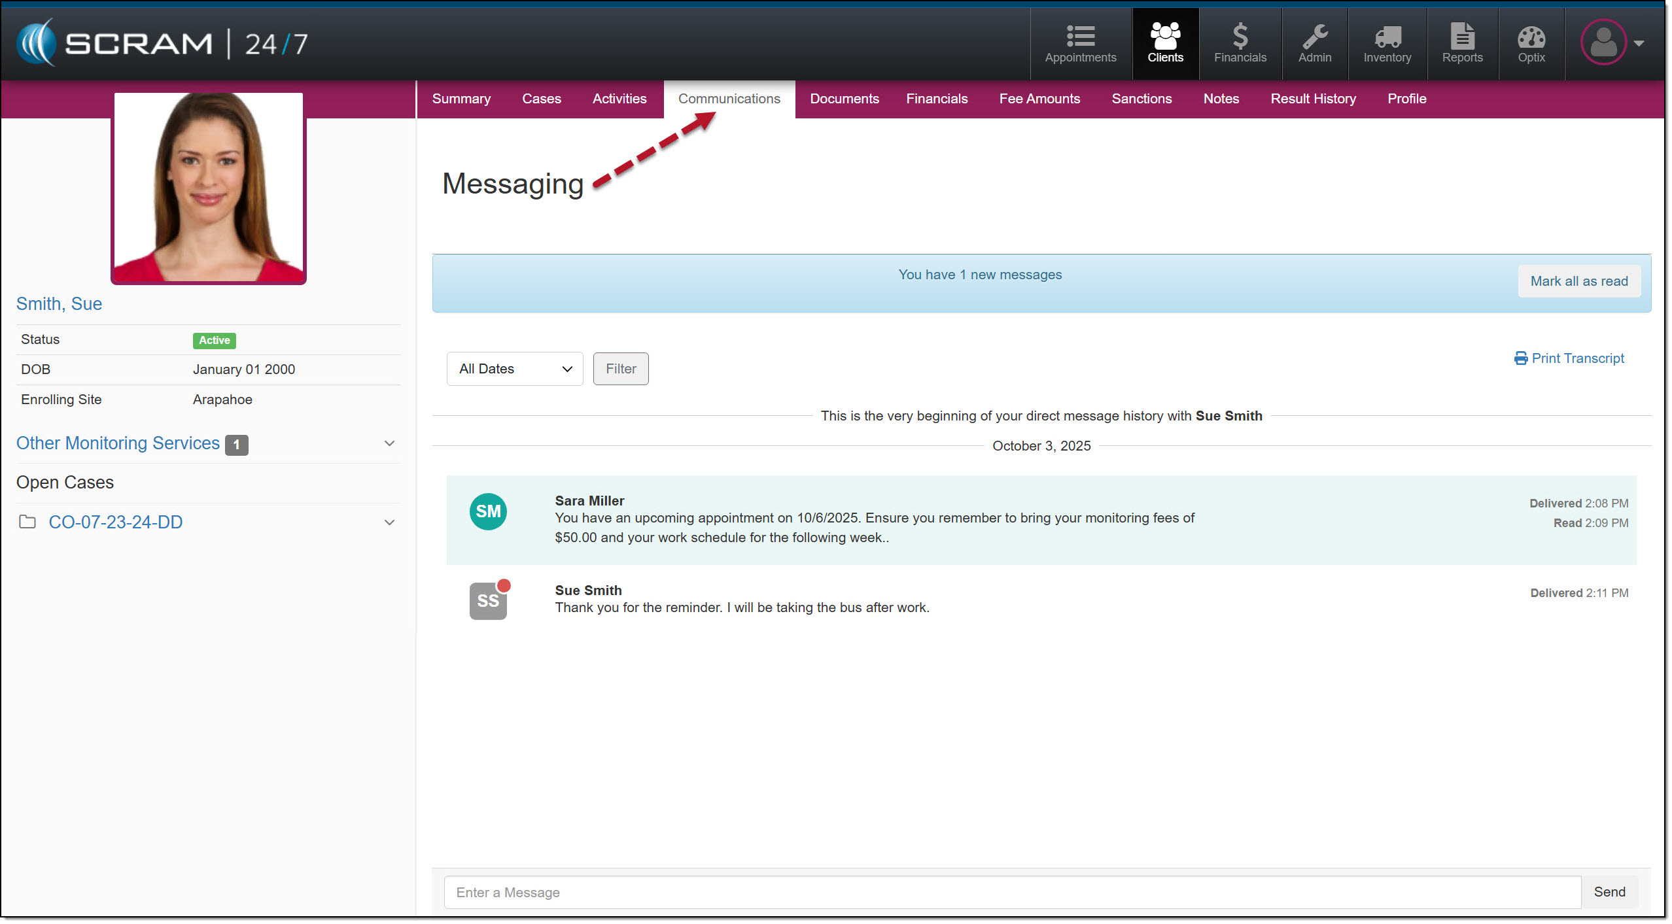Expand the CO-07-23-24-DD case chevron
Image resolution: width=1672 pixels, height=924 pixels.
(389, 522)
